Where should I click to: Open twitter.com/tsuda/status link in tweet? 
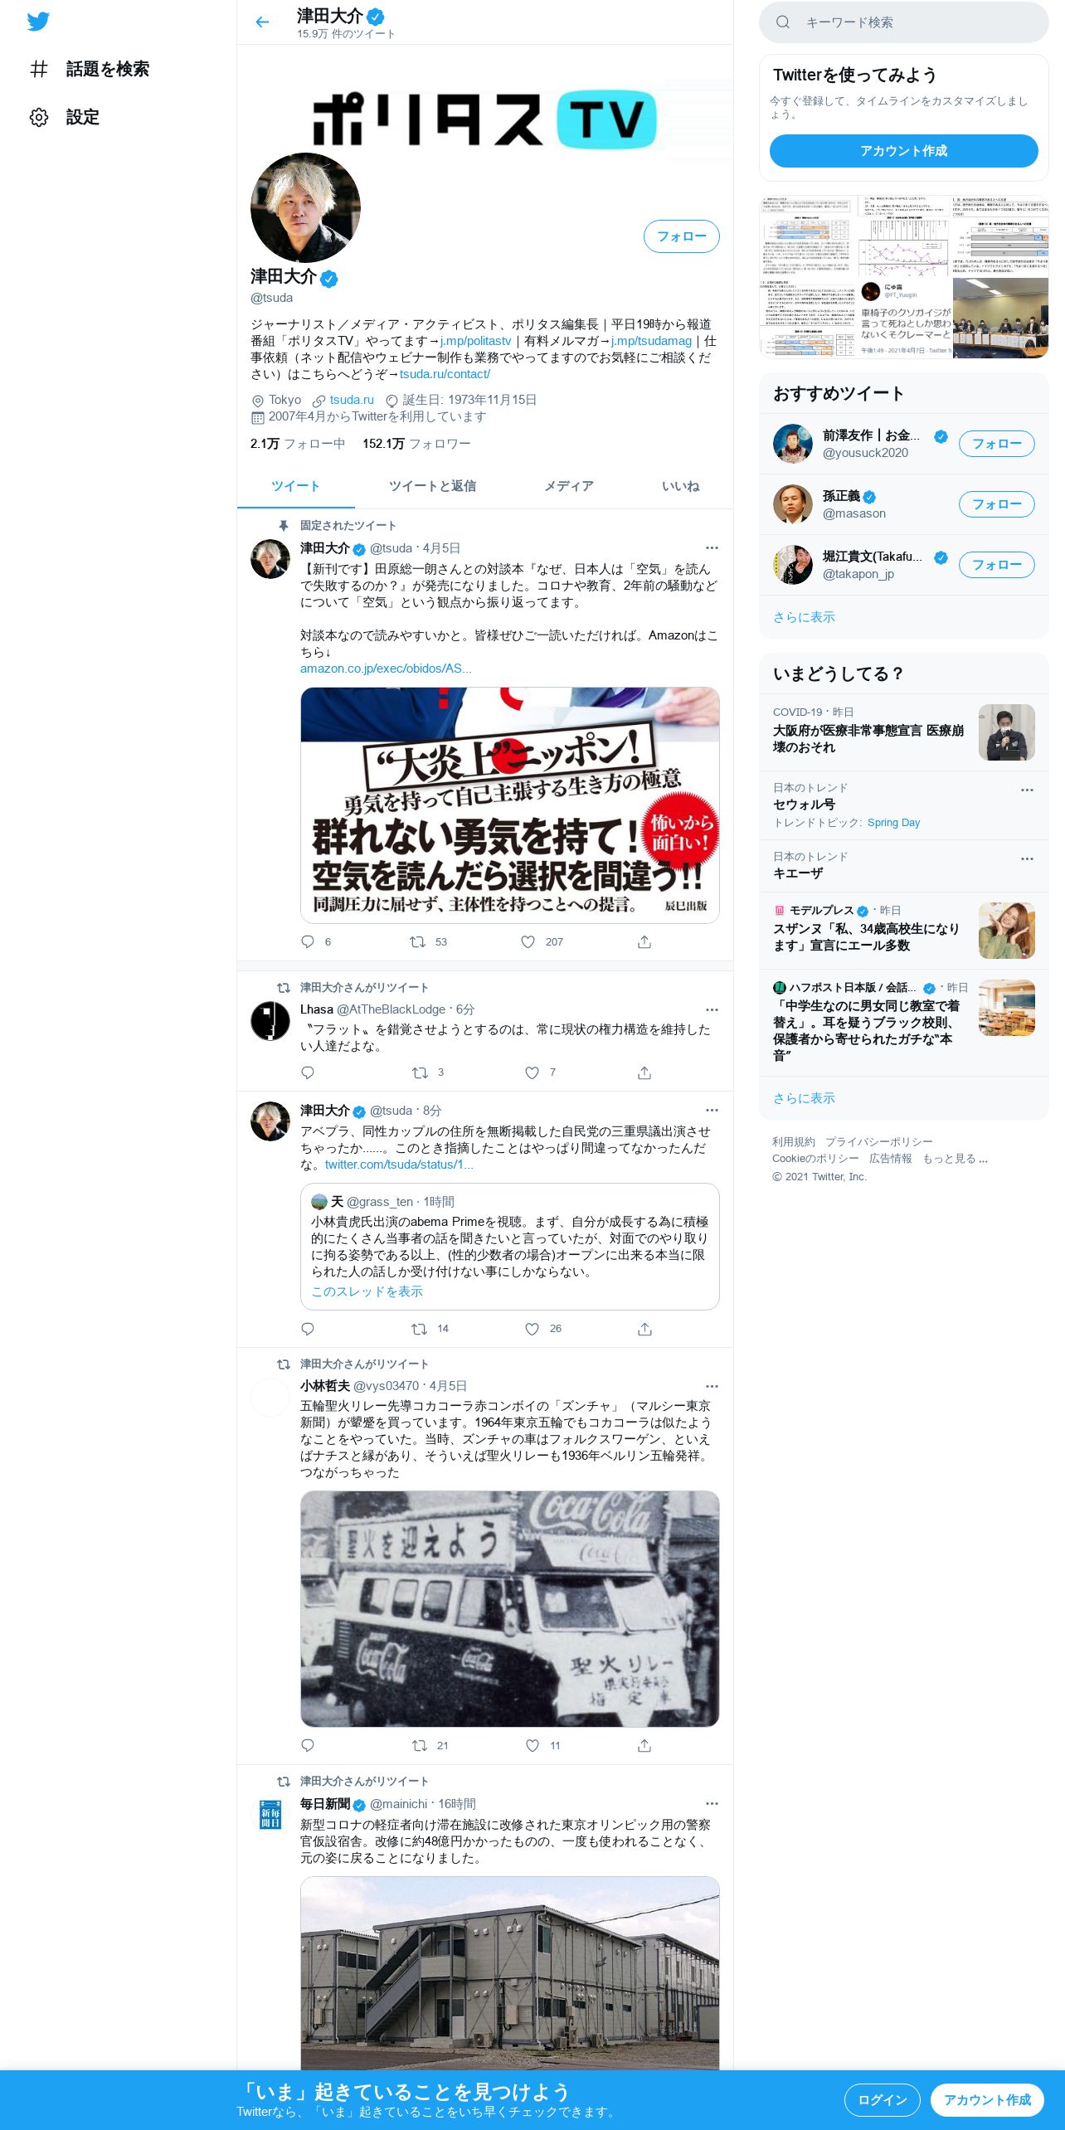tap(399, 1165)
